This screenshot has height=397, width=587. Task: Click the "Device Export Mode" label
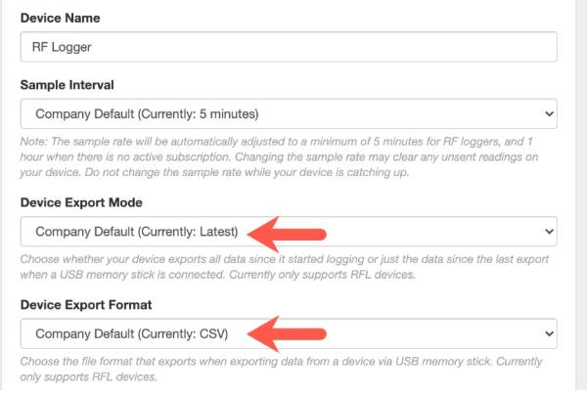coord(81,202)
